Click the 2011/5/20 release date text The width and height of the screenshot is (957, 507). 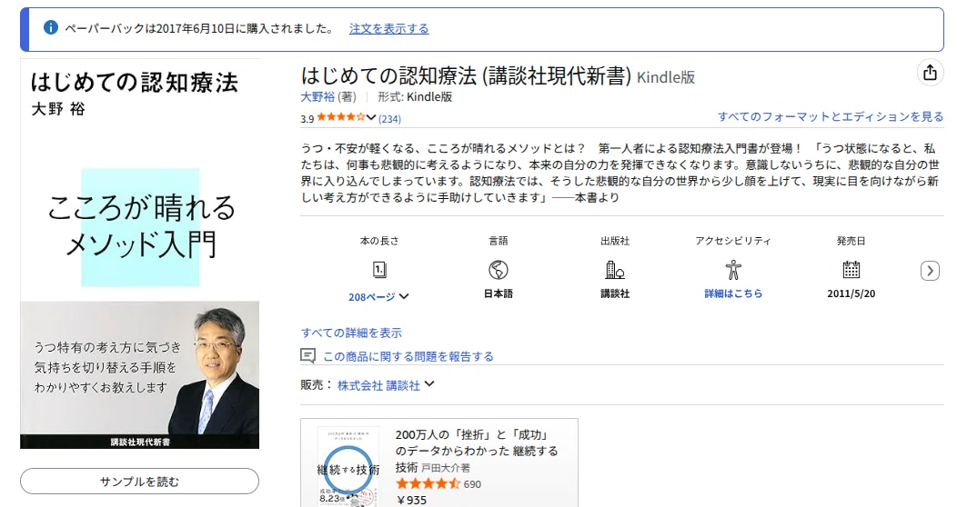tap(851, 293)
